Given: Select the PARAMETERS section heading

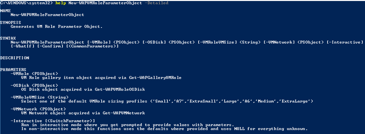Looking at the screenshot, I should [13, 70].
